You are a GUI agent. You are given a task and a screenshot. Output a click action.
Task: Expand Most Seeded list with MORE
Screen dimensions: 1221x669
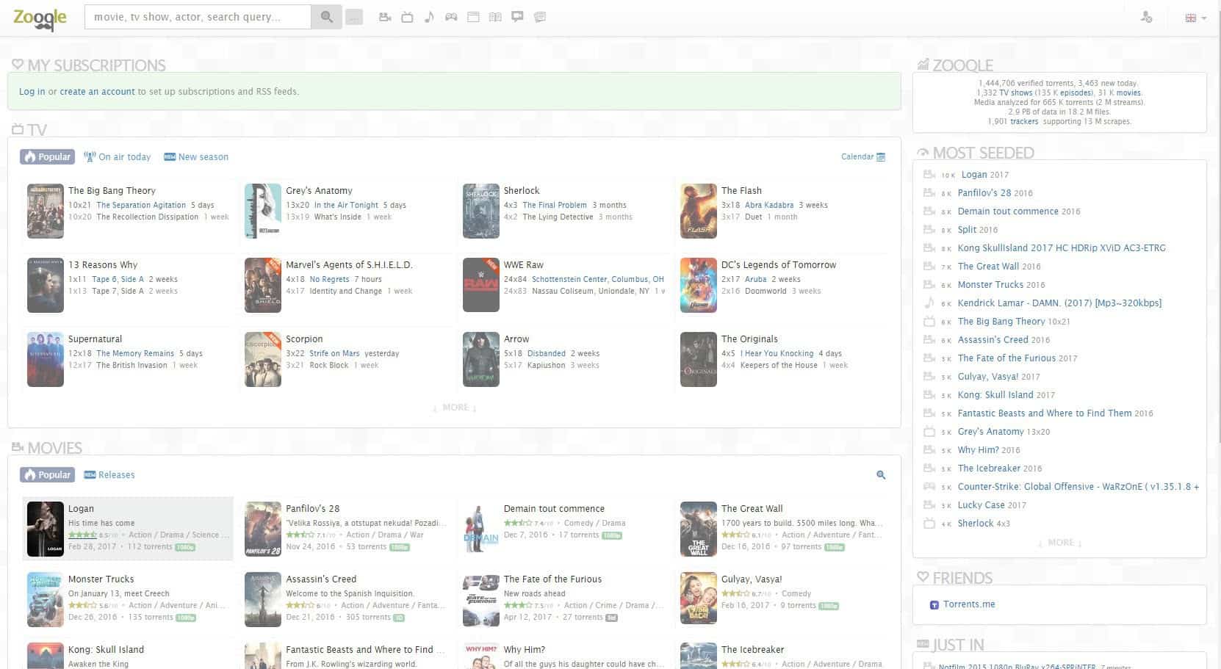[1060, 543]
